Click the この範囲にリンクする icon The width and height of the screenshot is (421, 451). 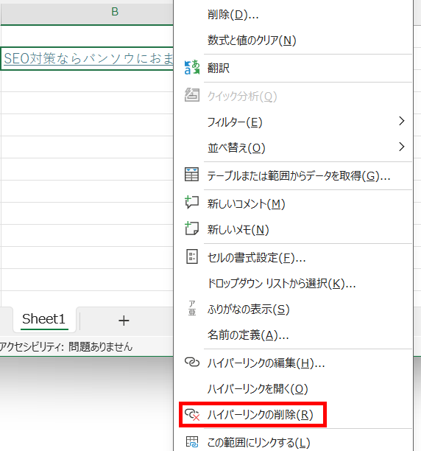(x=192, y=442)
